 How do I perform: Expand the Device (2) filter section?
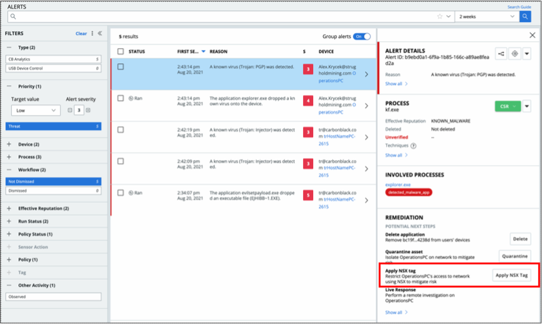tap(9, 144)
